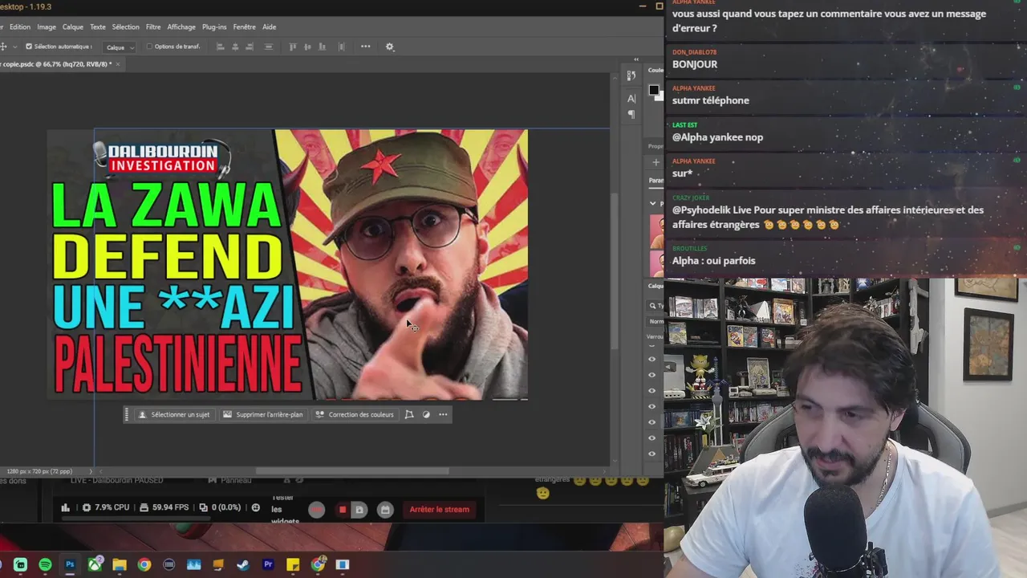This screenshot has width=1027, height=578.
Task: Click the foreground color swatch
Action: [x=654, y=91]
